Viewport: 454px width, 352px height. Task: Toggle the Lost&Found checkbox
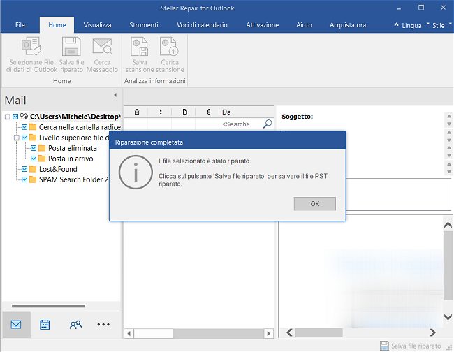pyautogui.click(x=24, y=169)
